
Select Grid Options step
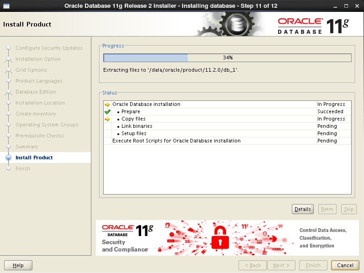[x=31, y=70]
